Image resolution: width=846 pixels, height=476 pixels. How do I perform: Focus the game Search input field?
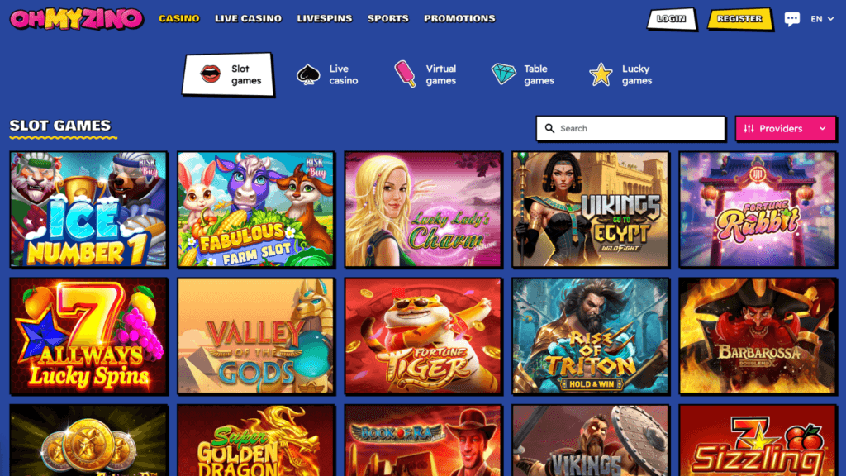point(630,128)
